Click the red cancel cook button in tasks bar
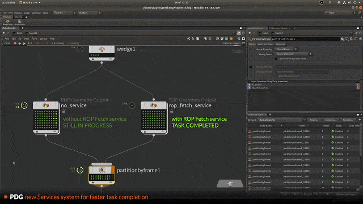Viewport: 363px width, 204px height. pos(15,43)
